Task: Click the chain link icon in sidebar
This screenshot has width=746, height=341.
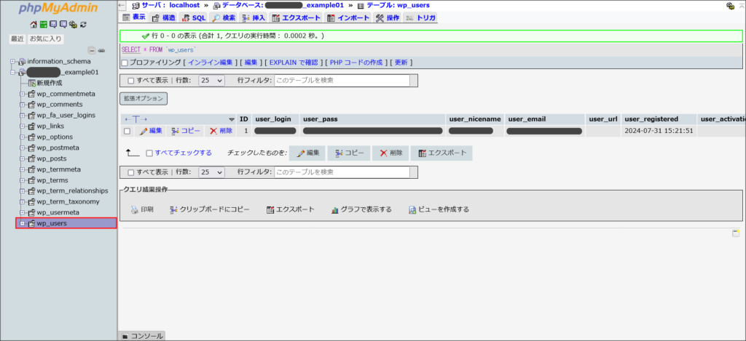Action: 101,50
